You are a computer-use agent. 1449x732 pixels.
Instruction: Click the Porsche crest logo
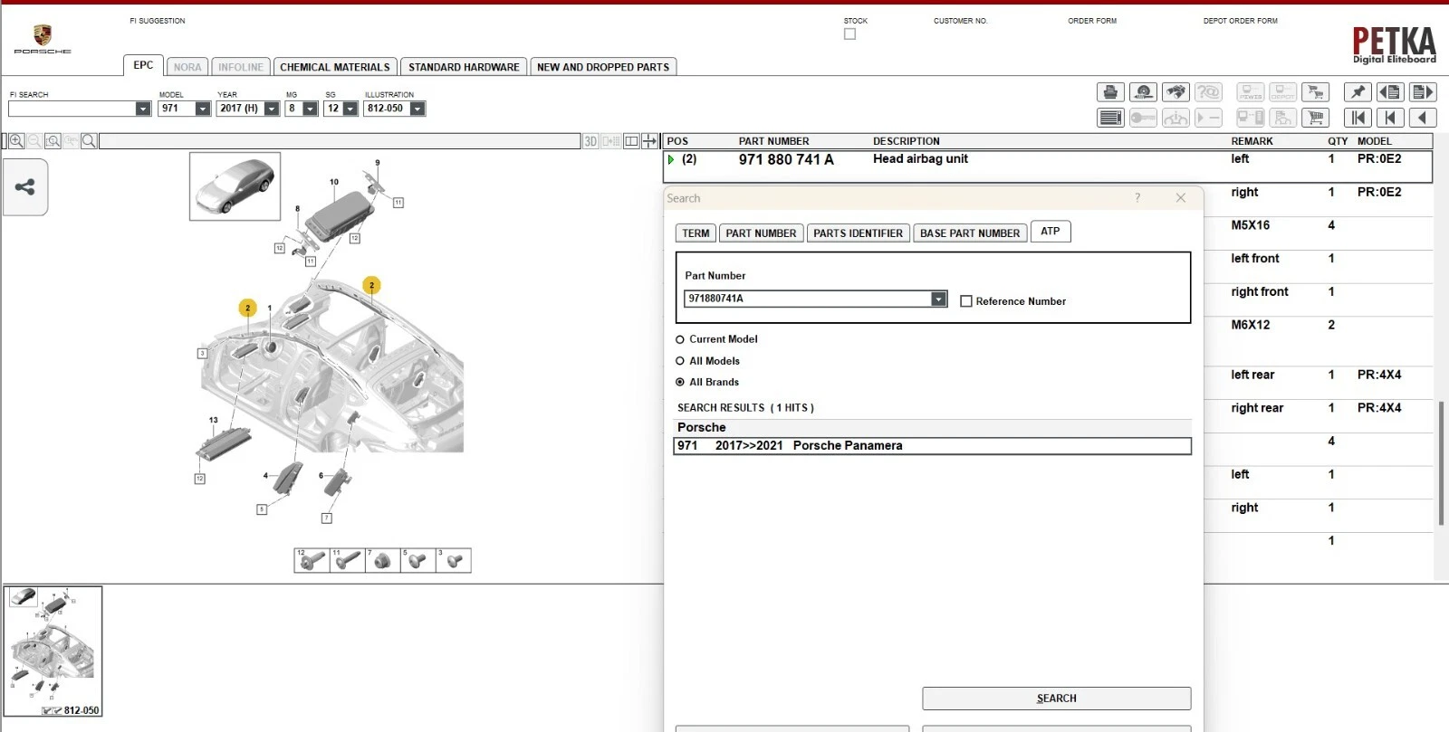(x=42, y=35)
